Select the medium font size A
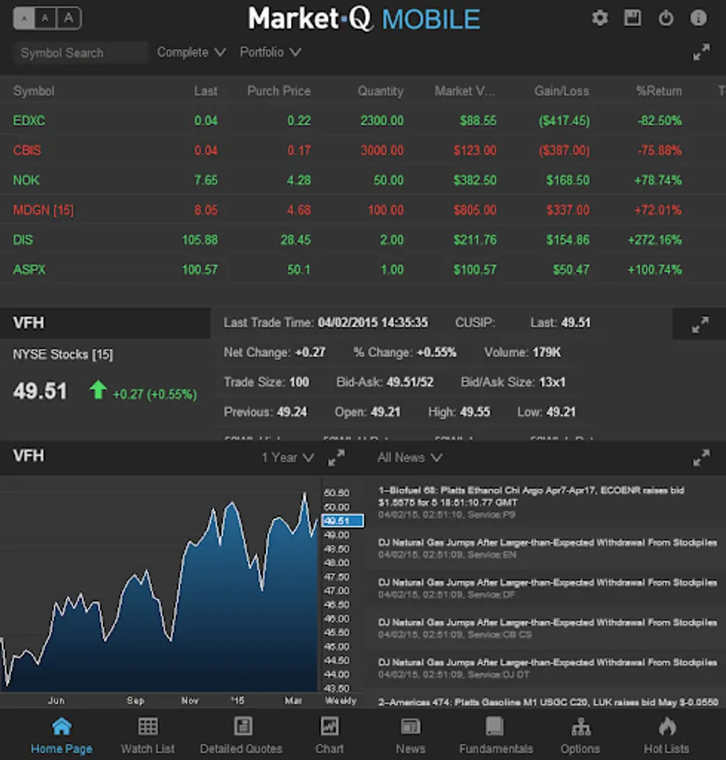 (x=46, y=19)
